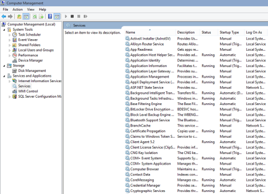Click the Task Scheduler clock icon
This screenshot has width=268, height=194.
[x=15, y=35]
